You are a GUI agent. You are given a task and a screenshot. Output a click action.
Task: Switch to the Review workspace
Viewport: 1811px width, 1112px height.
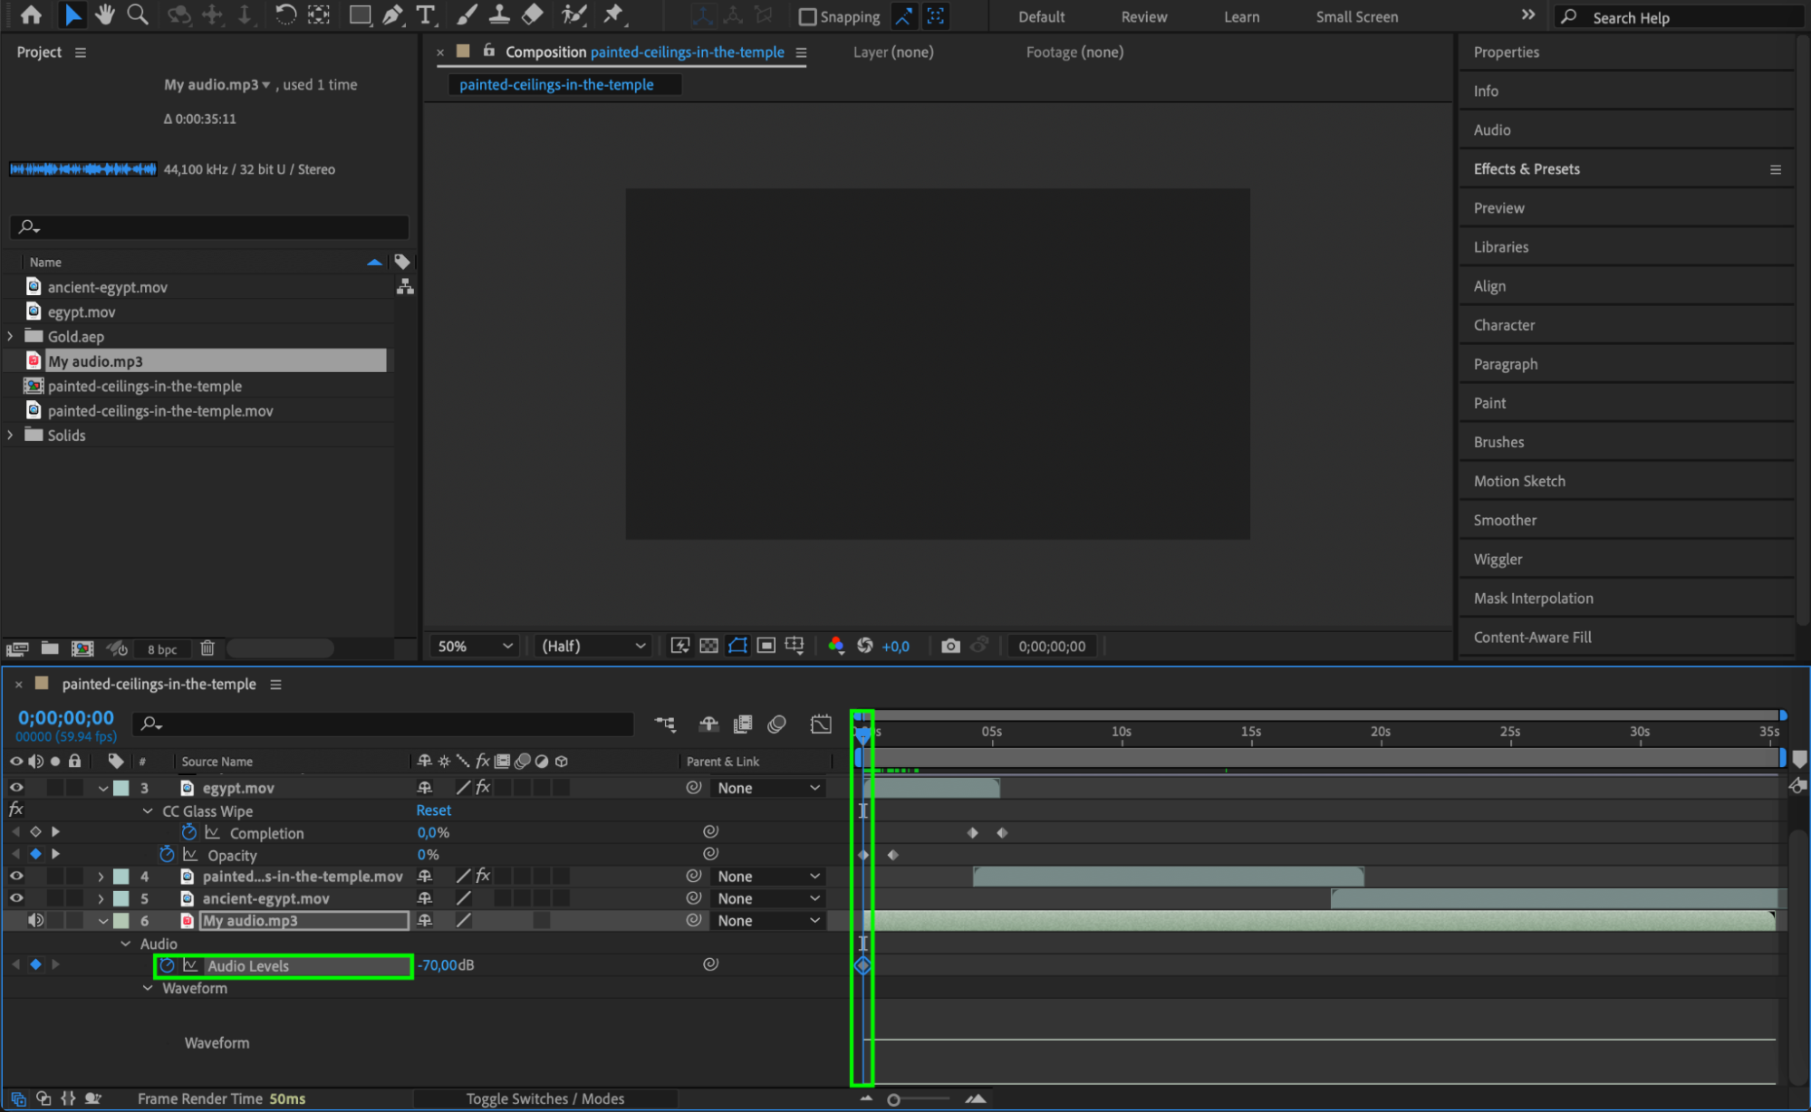coord(1143,17)
